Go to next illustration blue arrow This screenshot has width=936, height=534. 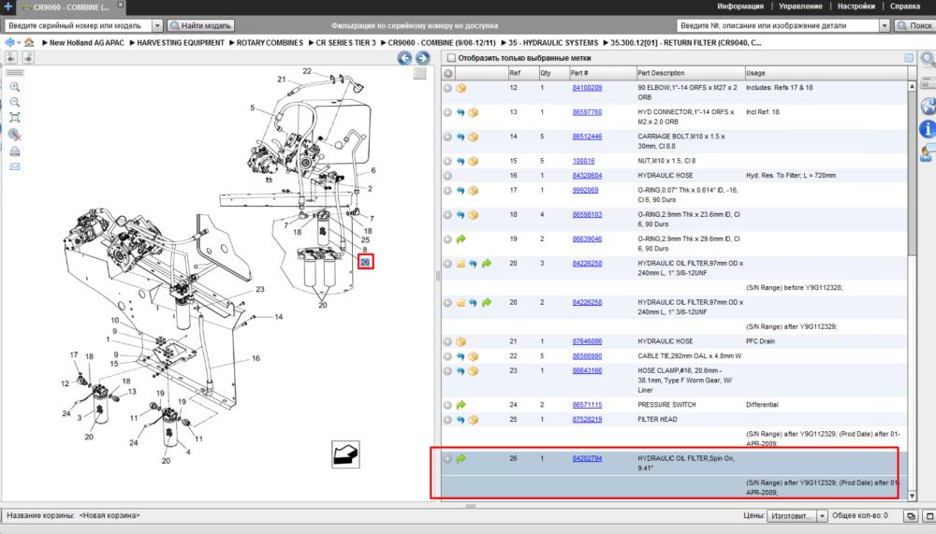423,58
